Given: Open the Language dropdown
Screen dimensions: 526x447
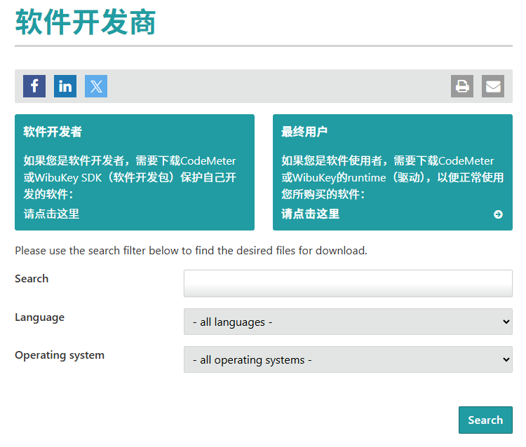Looking at the screenshot, I should (x=348, y=322).
